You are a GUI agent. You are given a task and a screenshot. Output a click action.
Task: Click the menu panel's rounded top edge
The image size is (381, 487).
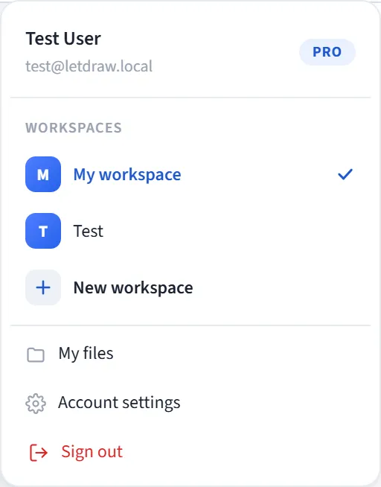190,1
